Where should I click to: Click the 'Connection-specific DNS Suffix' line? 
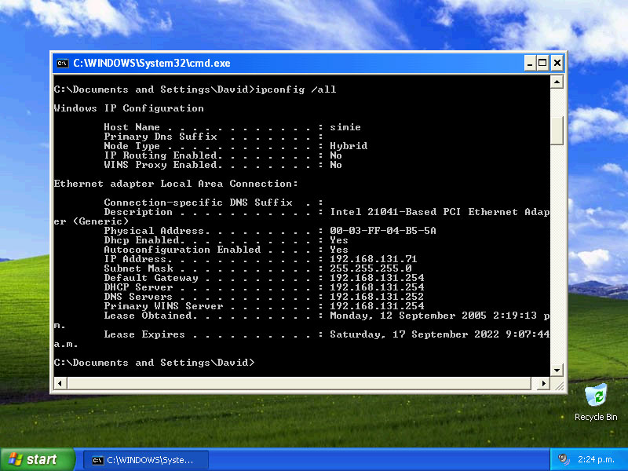pyautogui.click(x=214, y=203)
